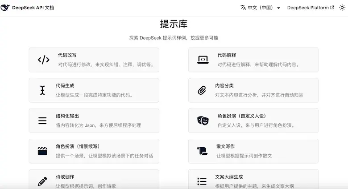
Task: Open DeepSeek API 文档 home link
Action: pyautogui.click(x=33, y=8)
